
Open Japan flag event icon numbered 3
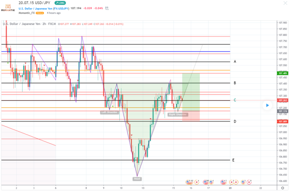click(x=231, y=182)
